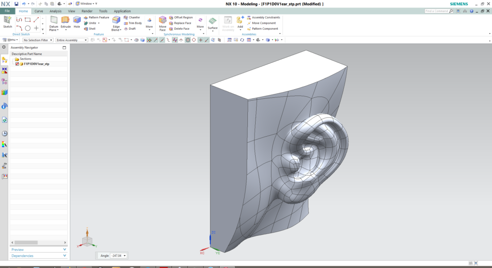This screenshot has height=268, width=492.
Task: Open the File menu
Action: coord(7,11)
